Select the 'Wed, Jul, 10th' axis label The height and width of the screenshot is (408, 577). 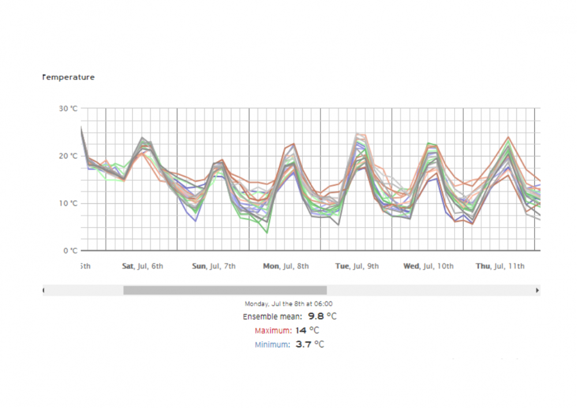[428, 266]
